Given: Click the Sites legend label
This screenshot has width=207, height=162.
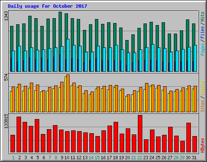Looking at the screenshot, I should point(203,106).
